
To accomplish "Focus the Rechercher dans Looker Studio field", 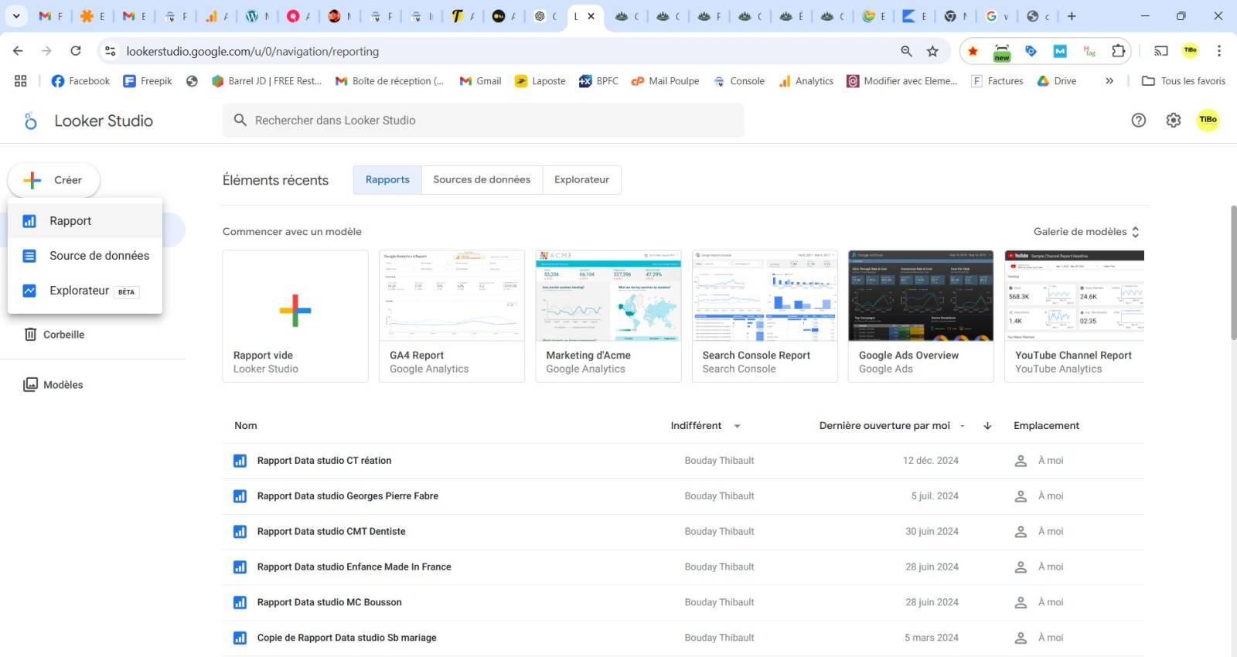I will point(483,121).
